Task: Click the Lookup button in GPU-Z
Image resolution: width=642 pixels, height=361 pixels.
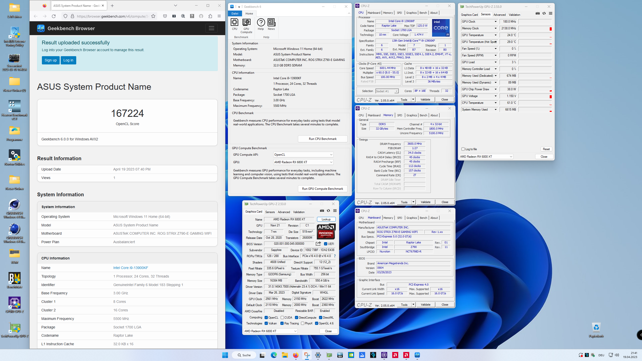Action: pos(326,219)
